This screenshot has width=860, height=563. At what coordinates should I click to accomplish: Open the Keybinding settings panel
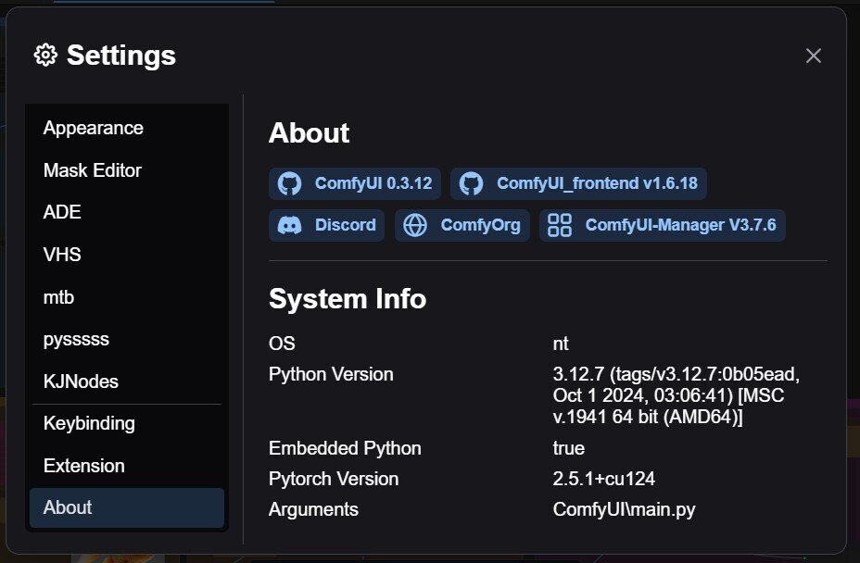(x=89, y=423)
